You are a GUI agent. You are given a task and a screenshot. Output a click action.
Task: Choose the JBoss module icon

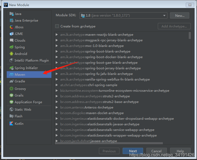(11, 27)
